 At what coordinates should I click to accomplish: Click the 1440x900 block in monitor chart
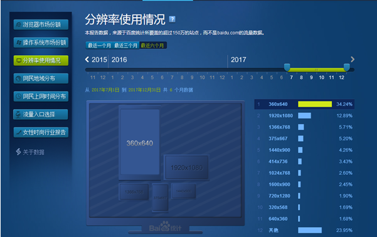pyautogui.click(x=183, y=191)
